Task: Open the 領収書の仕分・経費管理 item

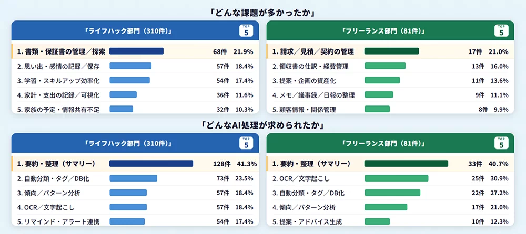Action: [x=310, y=66]
